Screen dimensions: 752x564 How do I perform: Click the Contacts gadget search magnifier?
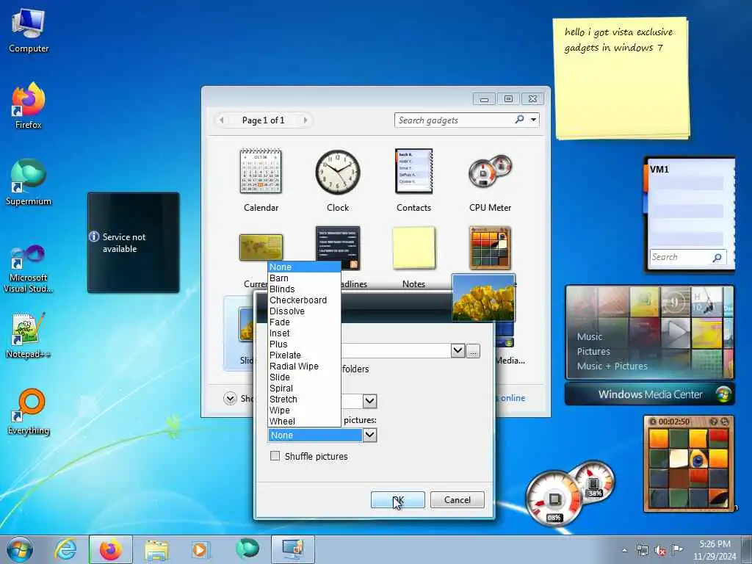tap(717, 258)
